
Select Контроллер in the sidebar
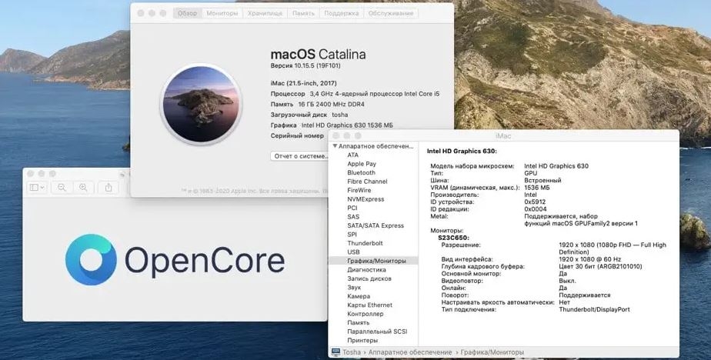366,314
